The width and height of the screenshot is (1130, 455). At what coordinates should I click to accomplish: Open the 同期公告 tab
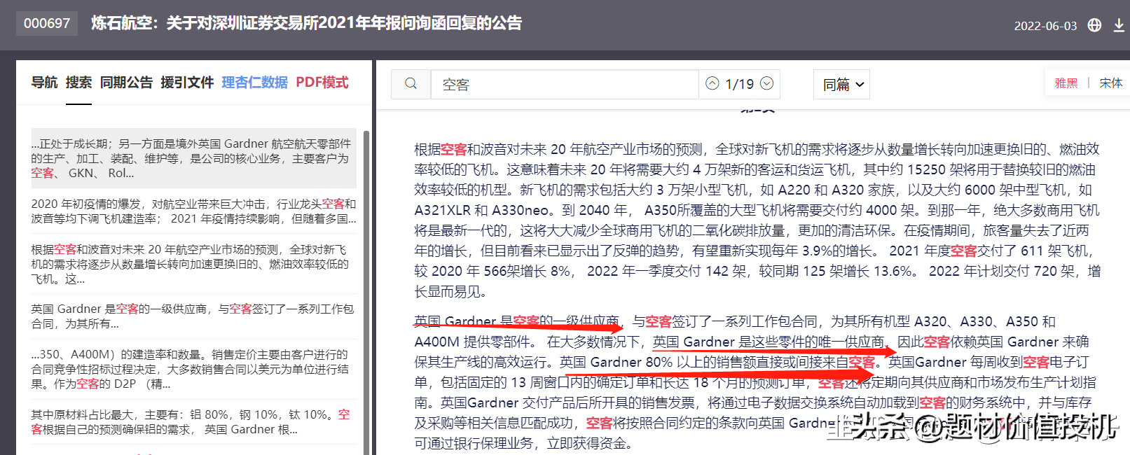pos(126,83)
